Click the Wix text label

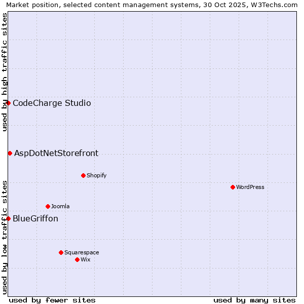coord(86,260)
